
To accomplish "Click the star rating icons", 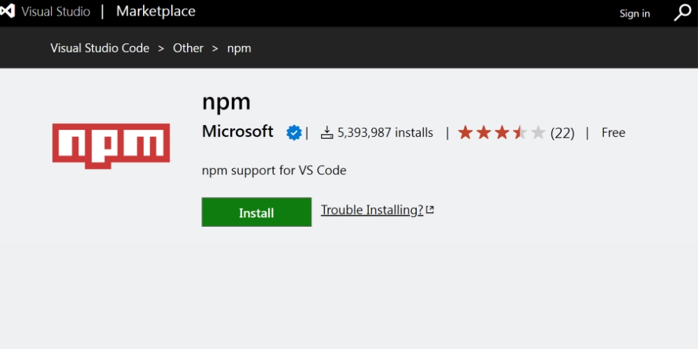I will [502, 133].
